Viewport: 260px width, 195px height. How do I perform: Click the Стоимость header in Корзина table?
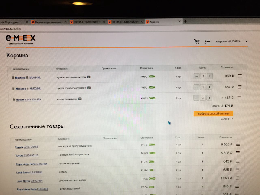227,67
